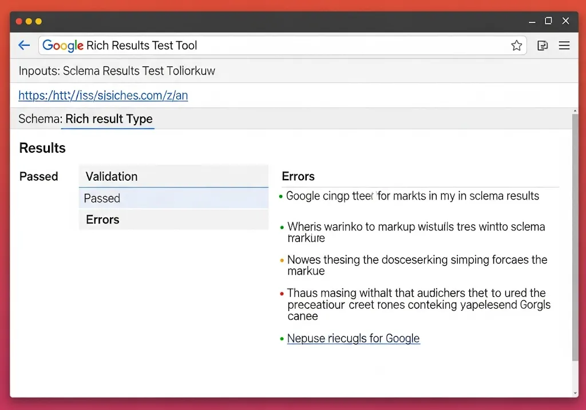The height and width of the screenshot is (410, 586).
Task: Click the Google logo in the address bar
Action: tap(63, 46)
